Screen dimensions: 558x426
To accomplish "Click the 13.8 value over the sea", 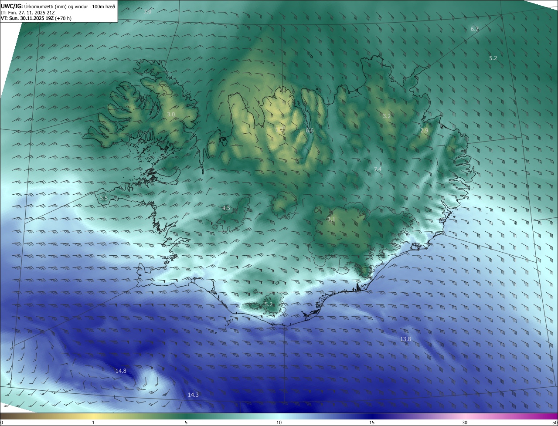I will tap(405, 339).
